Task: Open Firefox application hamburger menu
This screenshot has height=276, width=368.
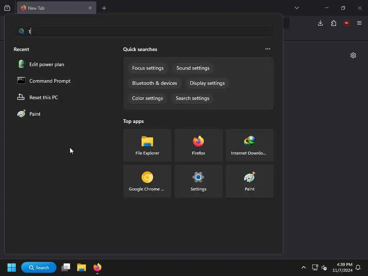Action: click(x=359, y=23)
